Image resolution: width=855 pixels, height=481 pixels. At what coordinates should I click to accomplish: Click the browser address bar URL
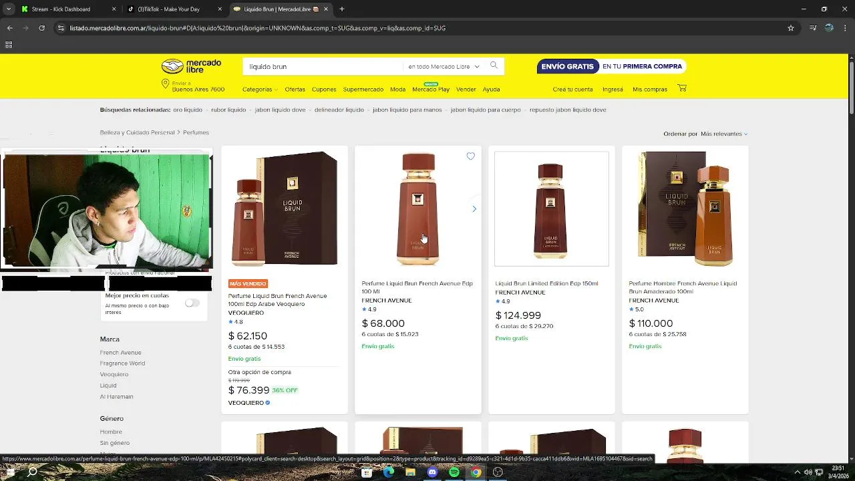(x=257, y=28)
